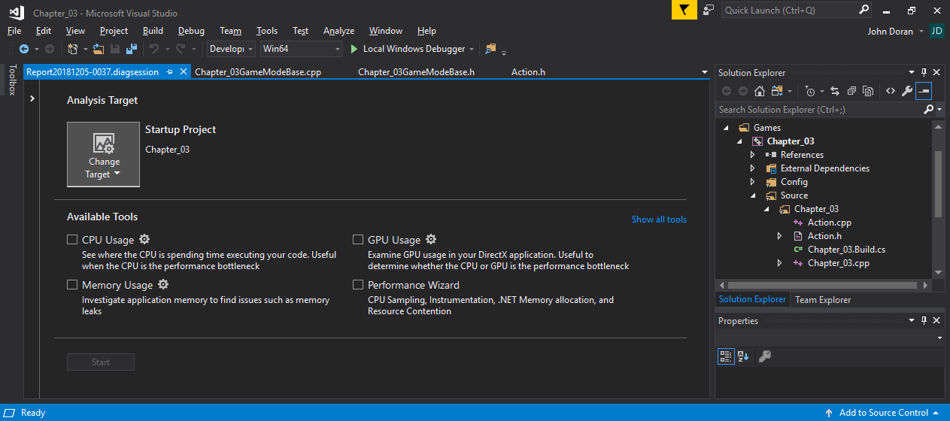
Task: Expand the Action.h tree node
Action: pos(780,236)
